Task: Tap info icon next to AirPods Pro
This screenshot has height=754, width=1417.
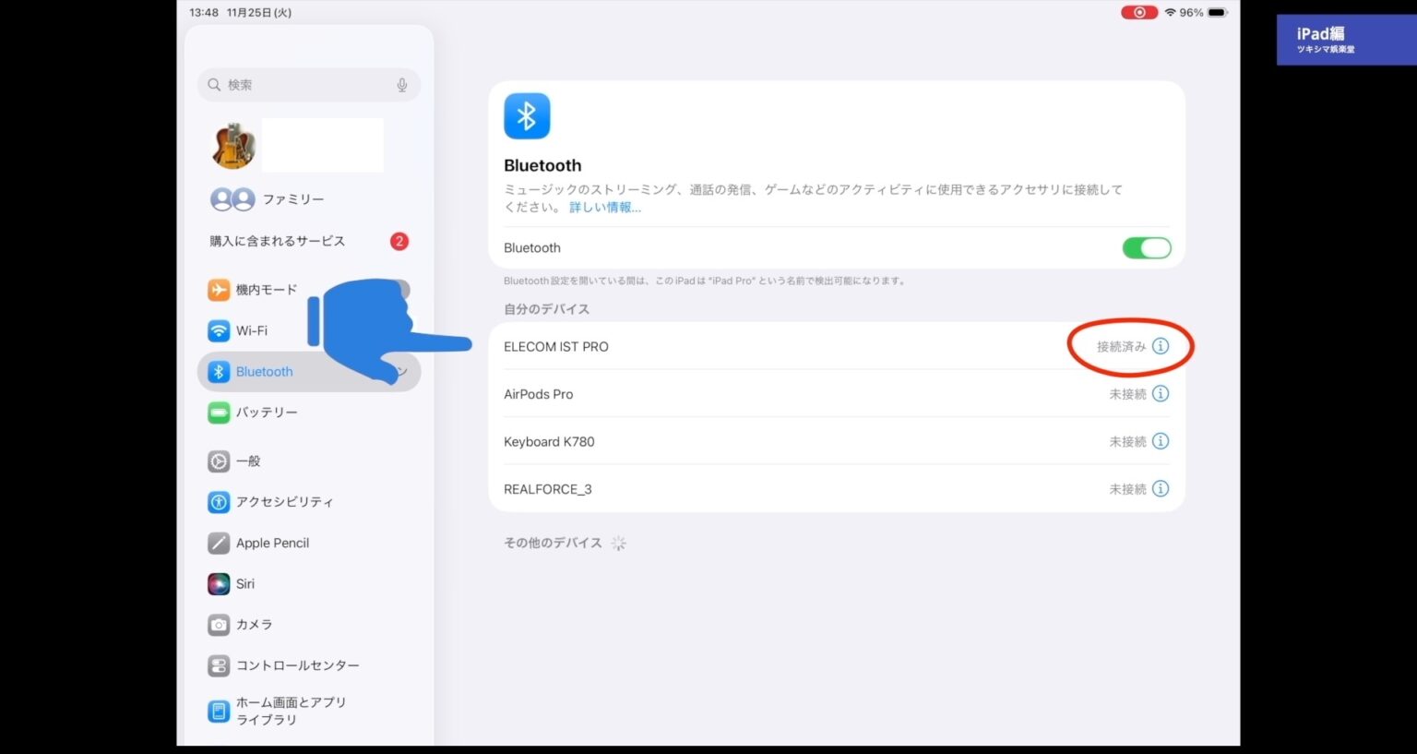Action: pyautogui.click(x=1161, y=394)
